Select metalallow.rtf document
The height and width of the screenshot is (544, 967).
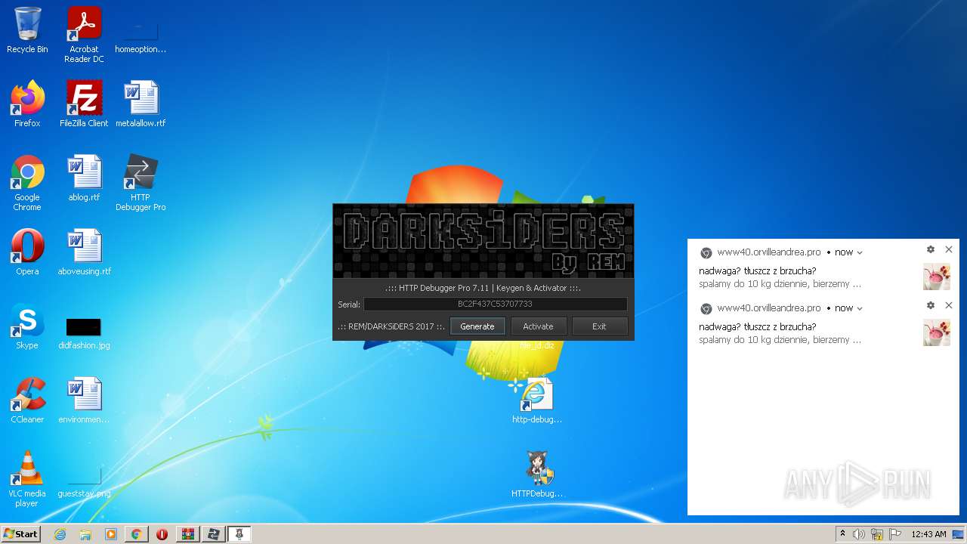pos(141,104)
